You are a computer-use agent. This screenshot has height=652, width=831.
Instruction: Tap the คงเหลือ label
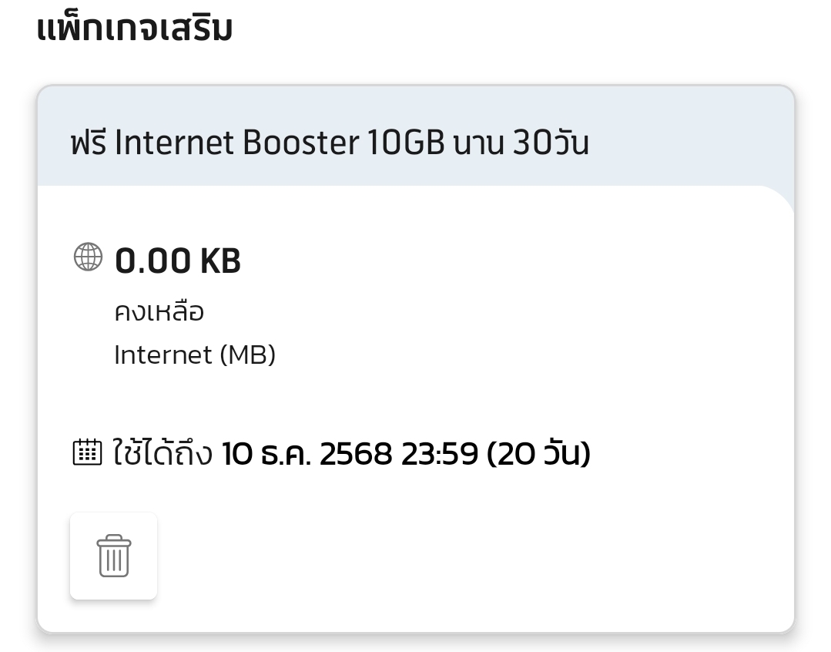click(x=159, y=312)
